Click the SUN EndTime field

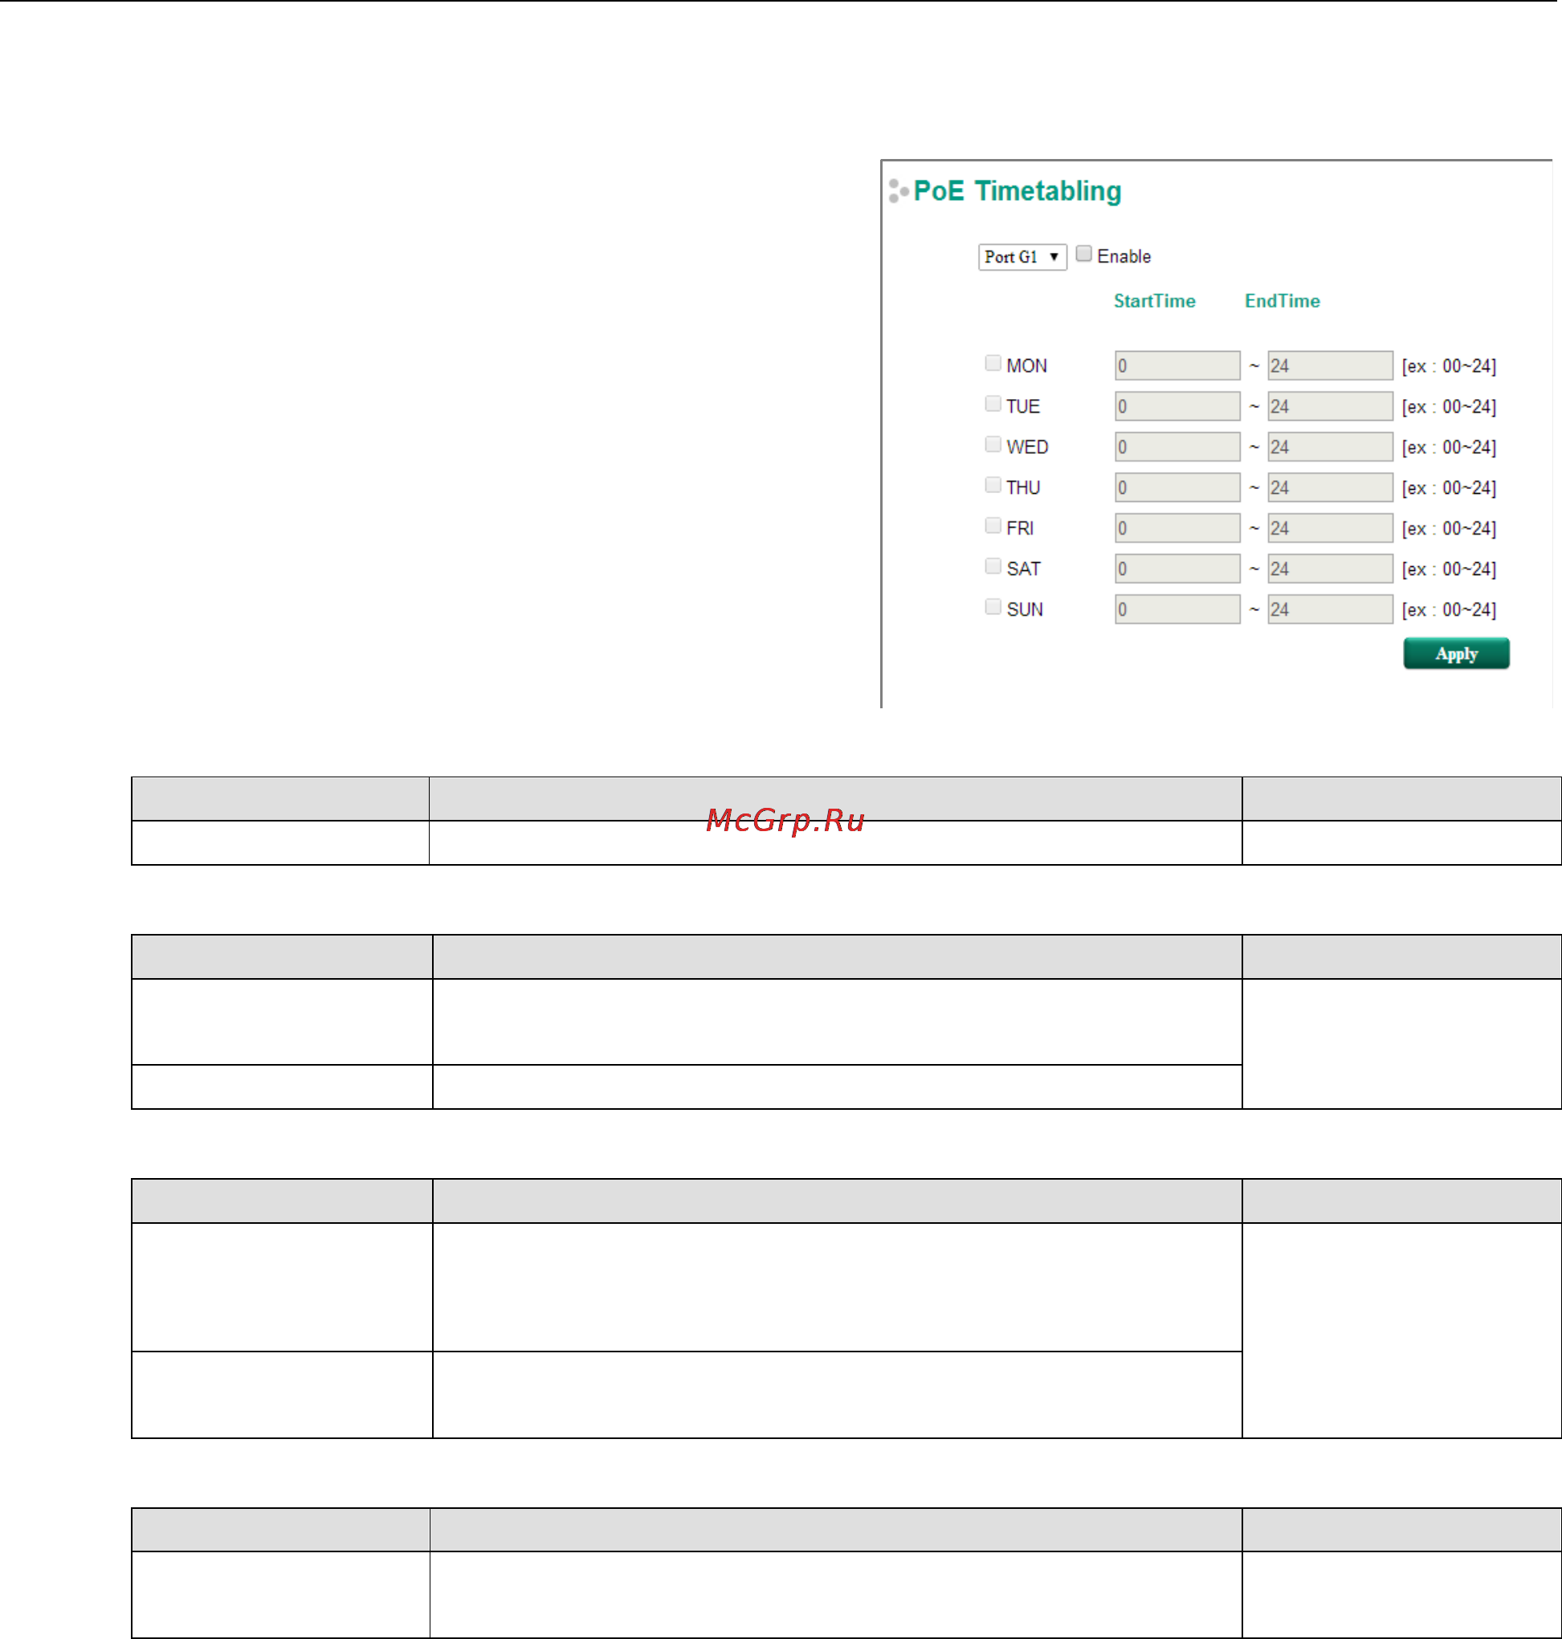(1330, 610)
